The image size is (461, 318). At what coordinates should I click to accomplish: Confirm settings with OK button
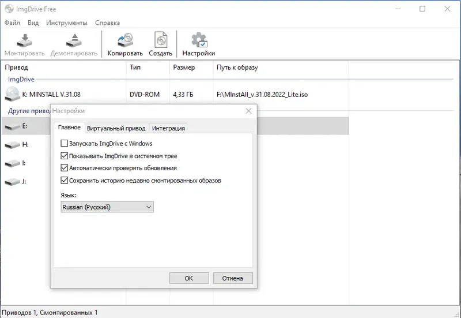[x=189, y=278]
